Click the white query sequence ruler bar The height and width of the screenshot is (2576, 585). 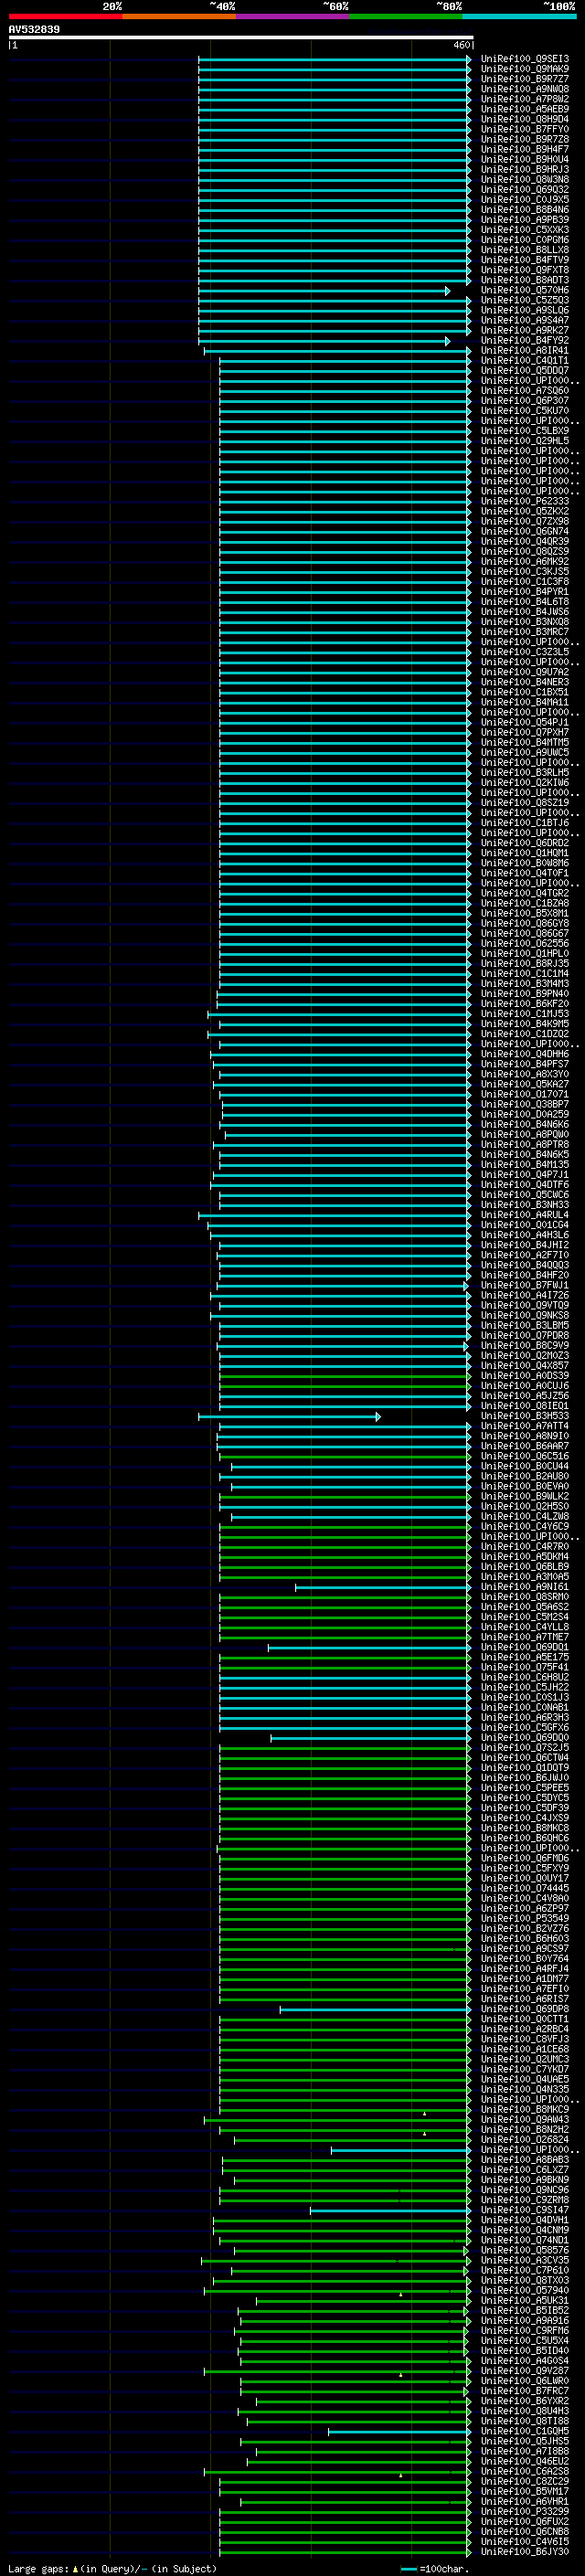(241, 37)
